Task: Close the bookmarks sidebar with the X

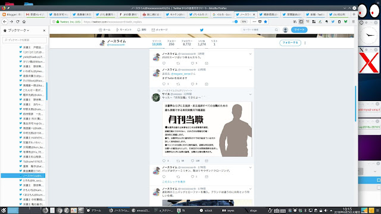Action: click(44, 30)
